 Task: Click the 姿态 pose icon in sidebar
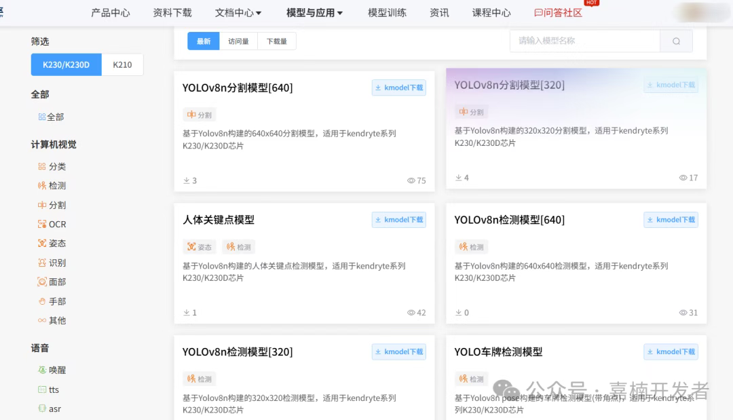pos(42,243)
